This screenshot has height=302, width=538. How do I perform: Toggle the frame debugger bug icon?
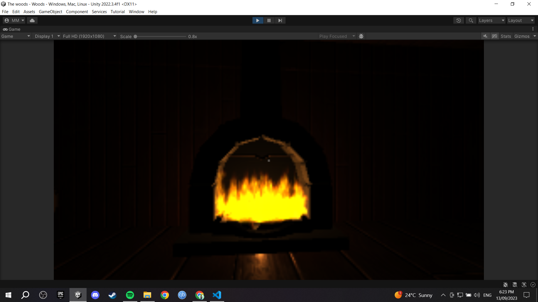coord(361,36)
